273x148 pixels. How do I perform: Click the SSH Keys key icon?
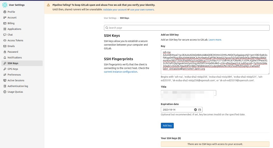tap(5, 63)
